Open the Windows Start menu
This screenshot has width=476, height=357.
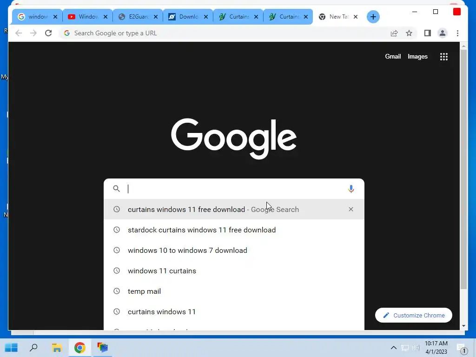(x=11, y=348)
